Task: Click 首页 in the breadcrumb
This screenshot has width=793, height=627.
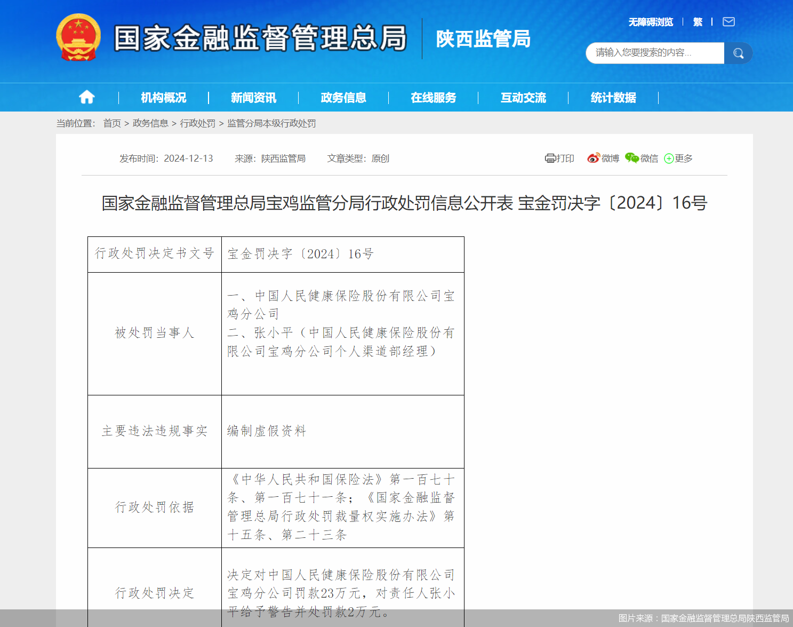Action: (x=112, y=123)
